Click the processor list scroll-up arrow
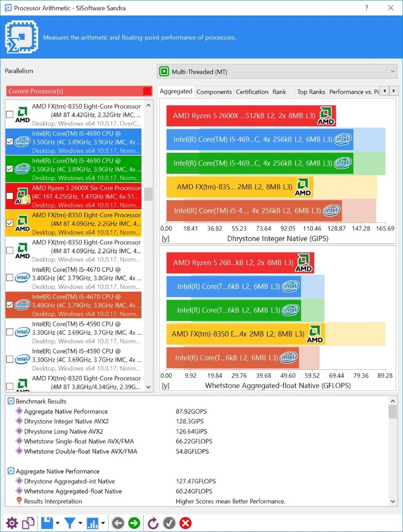403x532 pixels. coord(148,105)
